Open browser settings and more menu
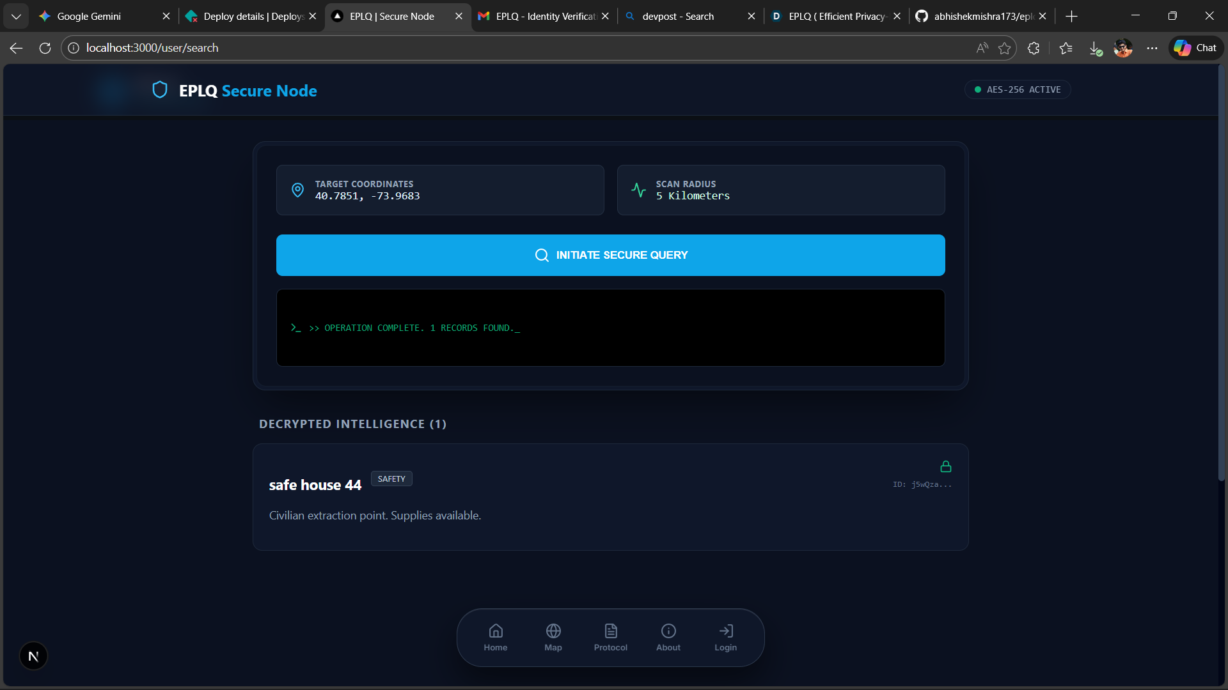 coord(1152,48)
